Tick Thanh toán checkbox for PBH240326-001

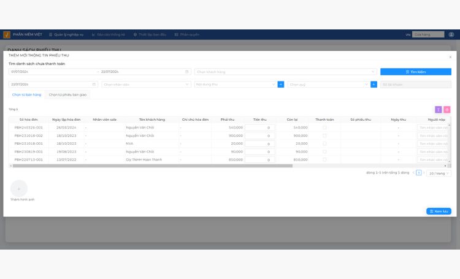click(x=324, y=128)
